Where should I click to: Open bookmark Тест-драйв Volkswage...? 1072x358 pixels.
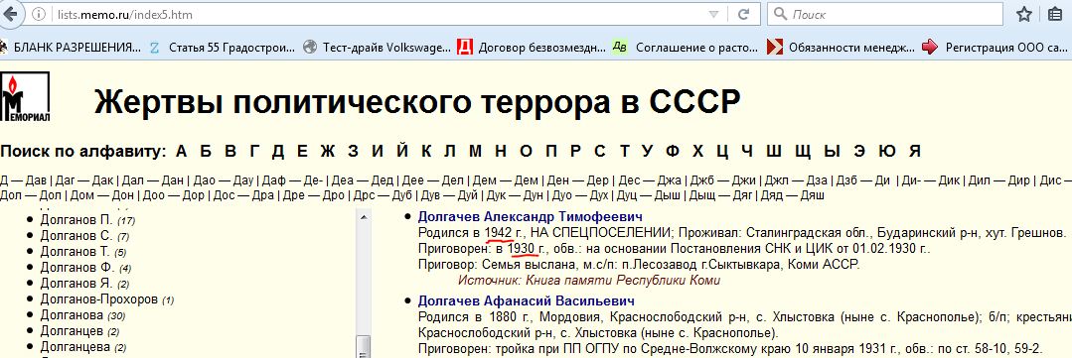[377, 47]
